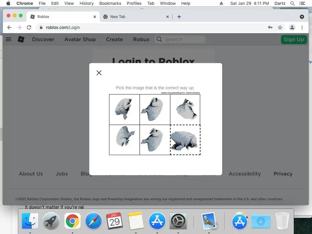Viewport: 312px width, 234px height.
Task: Click the Chrome icon in the dock
Action: (x=73, y=221)
